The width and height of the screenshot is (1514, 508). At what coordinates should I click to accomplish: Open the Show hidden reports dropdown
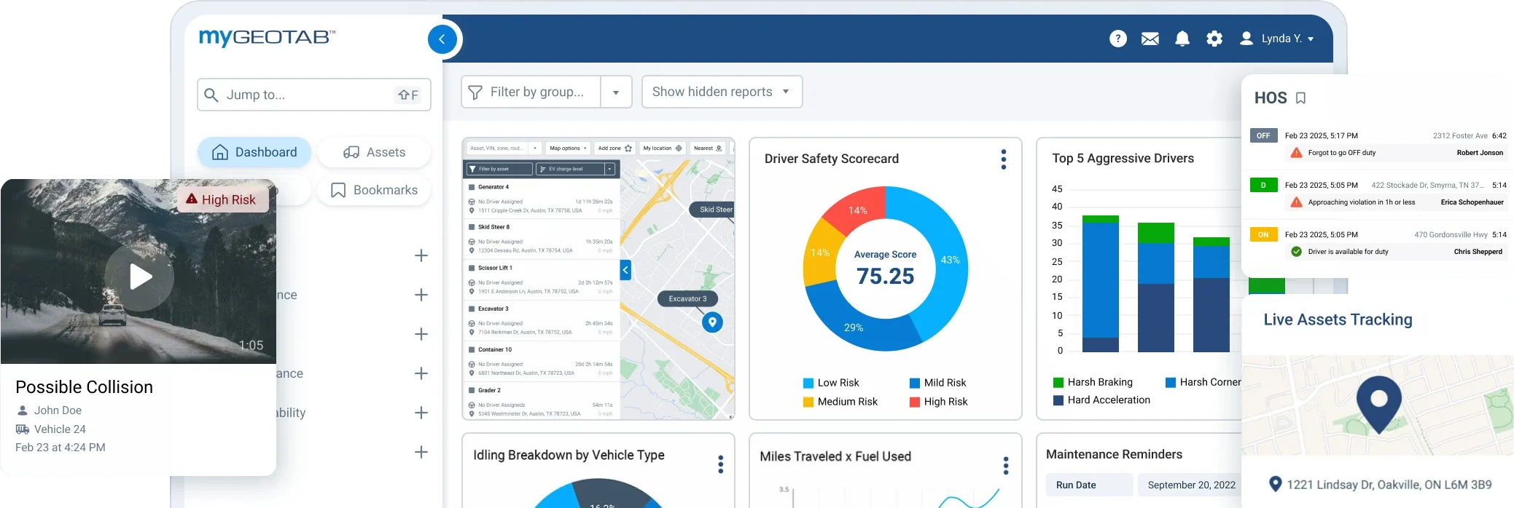(721, 92)
